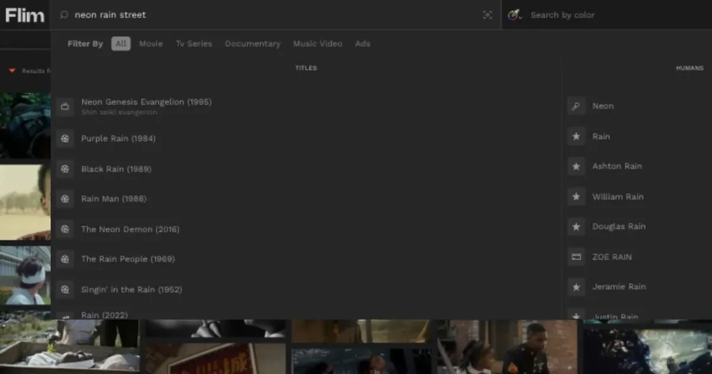Open Rain Man (1988)
The width and height of the screenshot is (712, 374).
[114, 199]
